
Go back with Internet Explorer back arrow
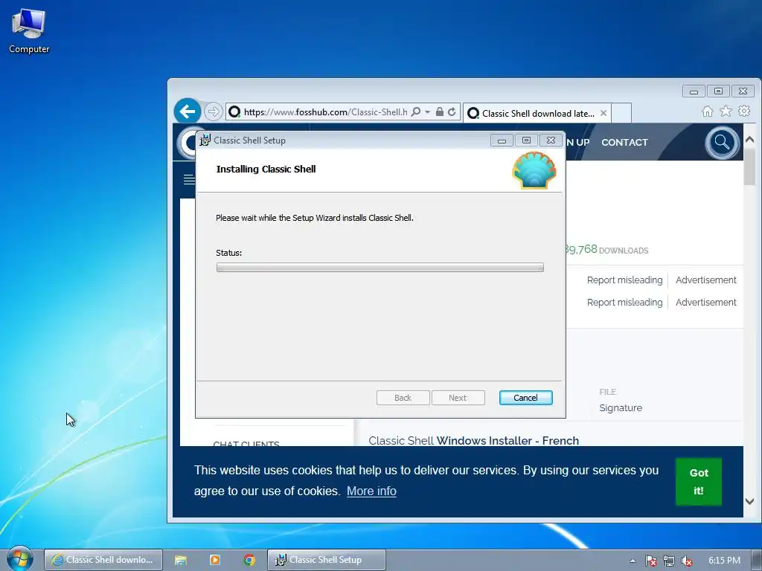(x=187, y=112)
